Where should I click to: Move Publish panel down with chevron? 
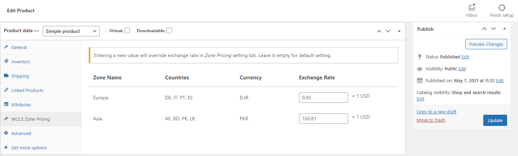coord(493,29)
